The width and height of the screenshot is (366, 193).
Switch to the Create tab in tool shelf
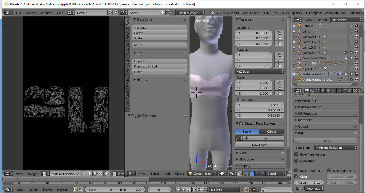pyautogui.click(x=128, y=34)
